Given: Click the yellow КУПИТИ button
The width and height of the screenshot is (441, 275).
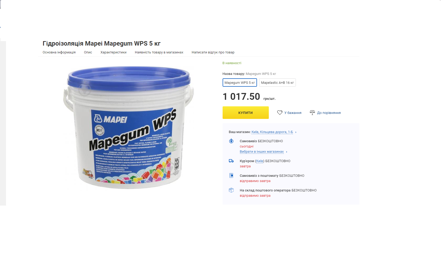Looking at the screenshot, I should coord(246,113).
